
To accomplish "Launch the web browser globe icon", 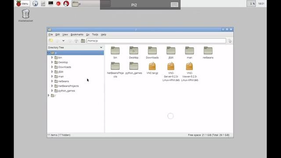I will (x=35, y=4).
